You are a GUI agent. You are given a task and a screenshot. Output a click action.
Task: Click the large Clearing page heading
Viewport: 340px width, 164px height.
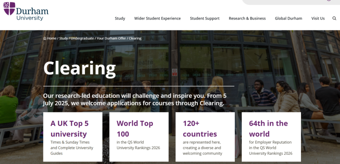pyautogui.click(x=80, y=69)
